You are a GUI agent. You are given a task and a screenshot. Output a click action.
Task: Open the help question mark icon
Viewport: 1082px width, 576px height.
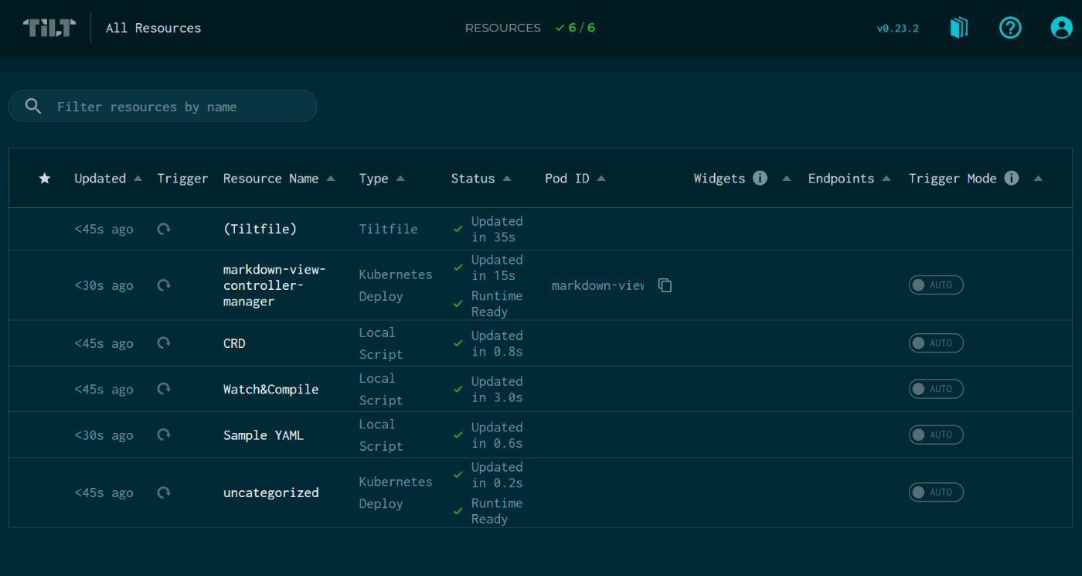[1010, 28]
